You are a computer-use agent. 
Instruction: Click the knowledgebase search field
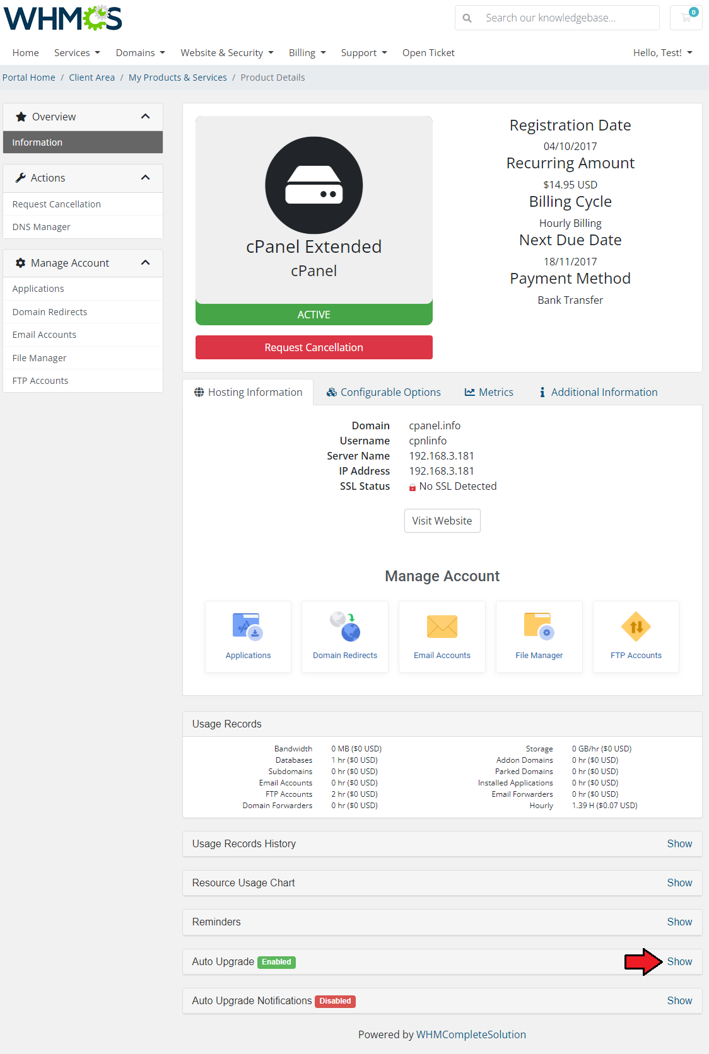click(568, 18)
